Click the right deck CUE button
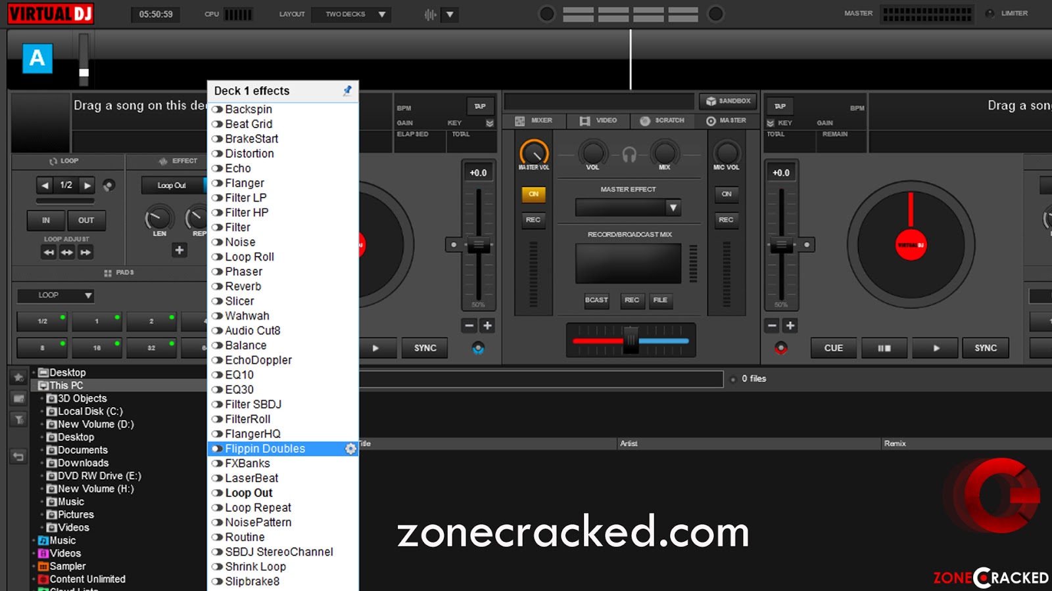This screenshot has width=1052, height=591. (x=833, y=348)
